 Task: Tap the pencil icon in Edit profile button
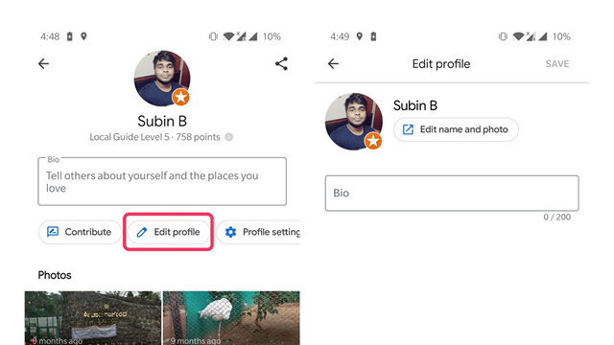pos(141,232)
